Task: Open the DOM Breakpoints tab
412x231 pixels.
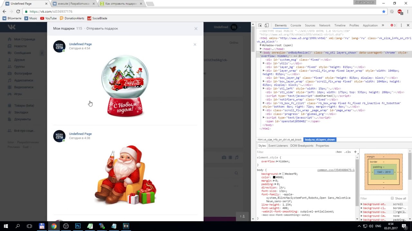Action: tap(302, 146)
